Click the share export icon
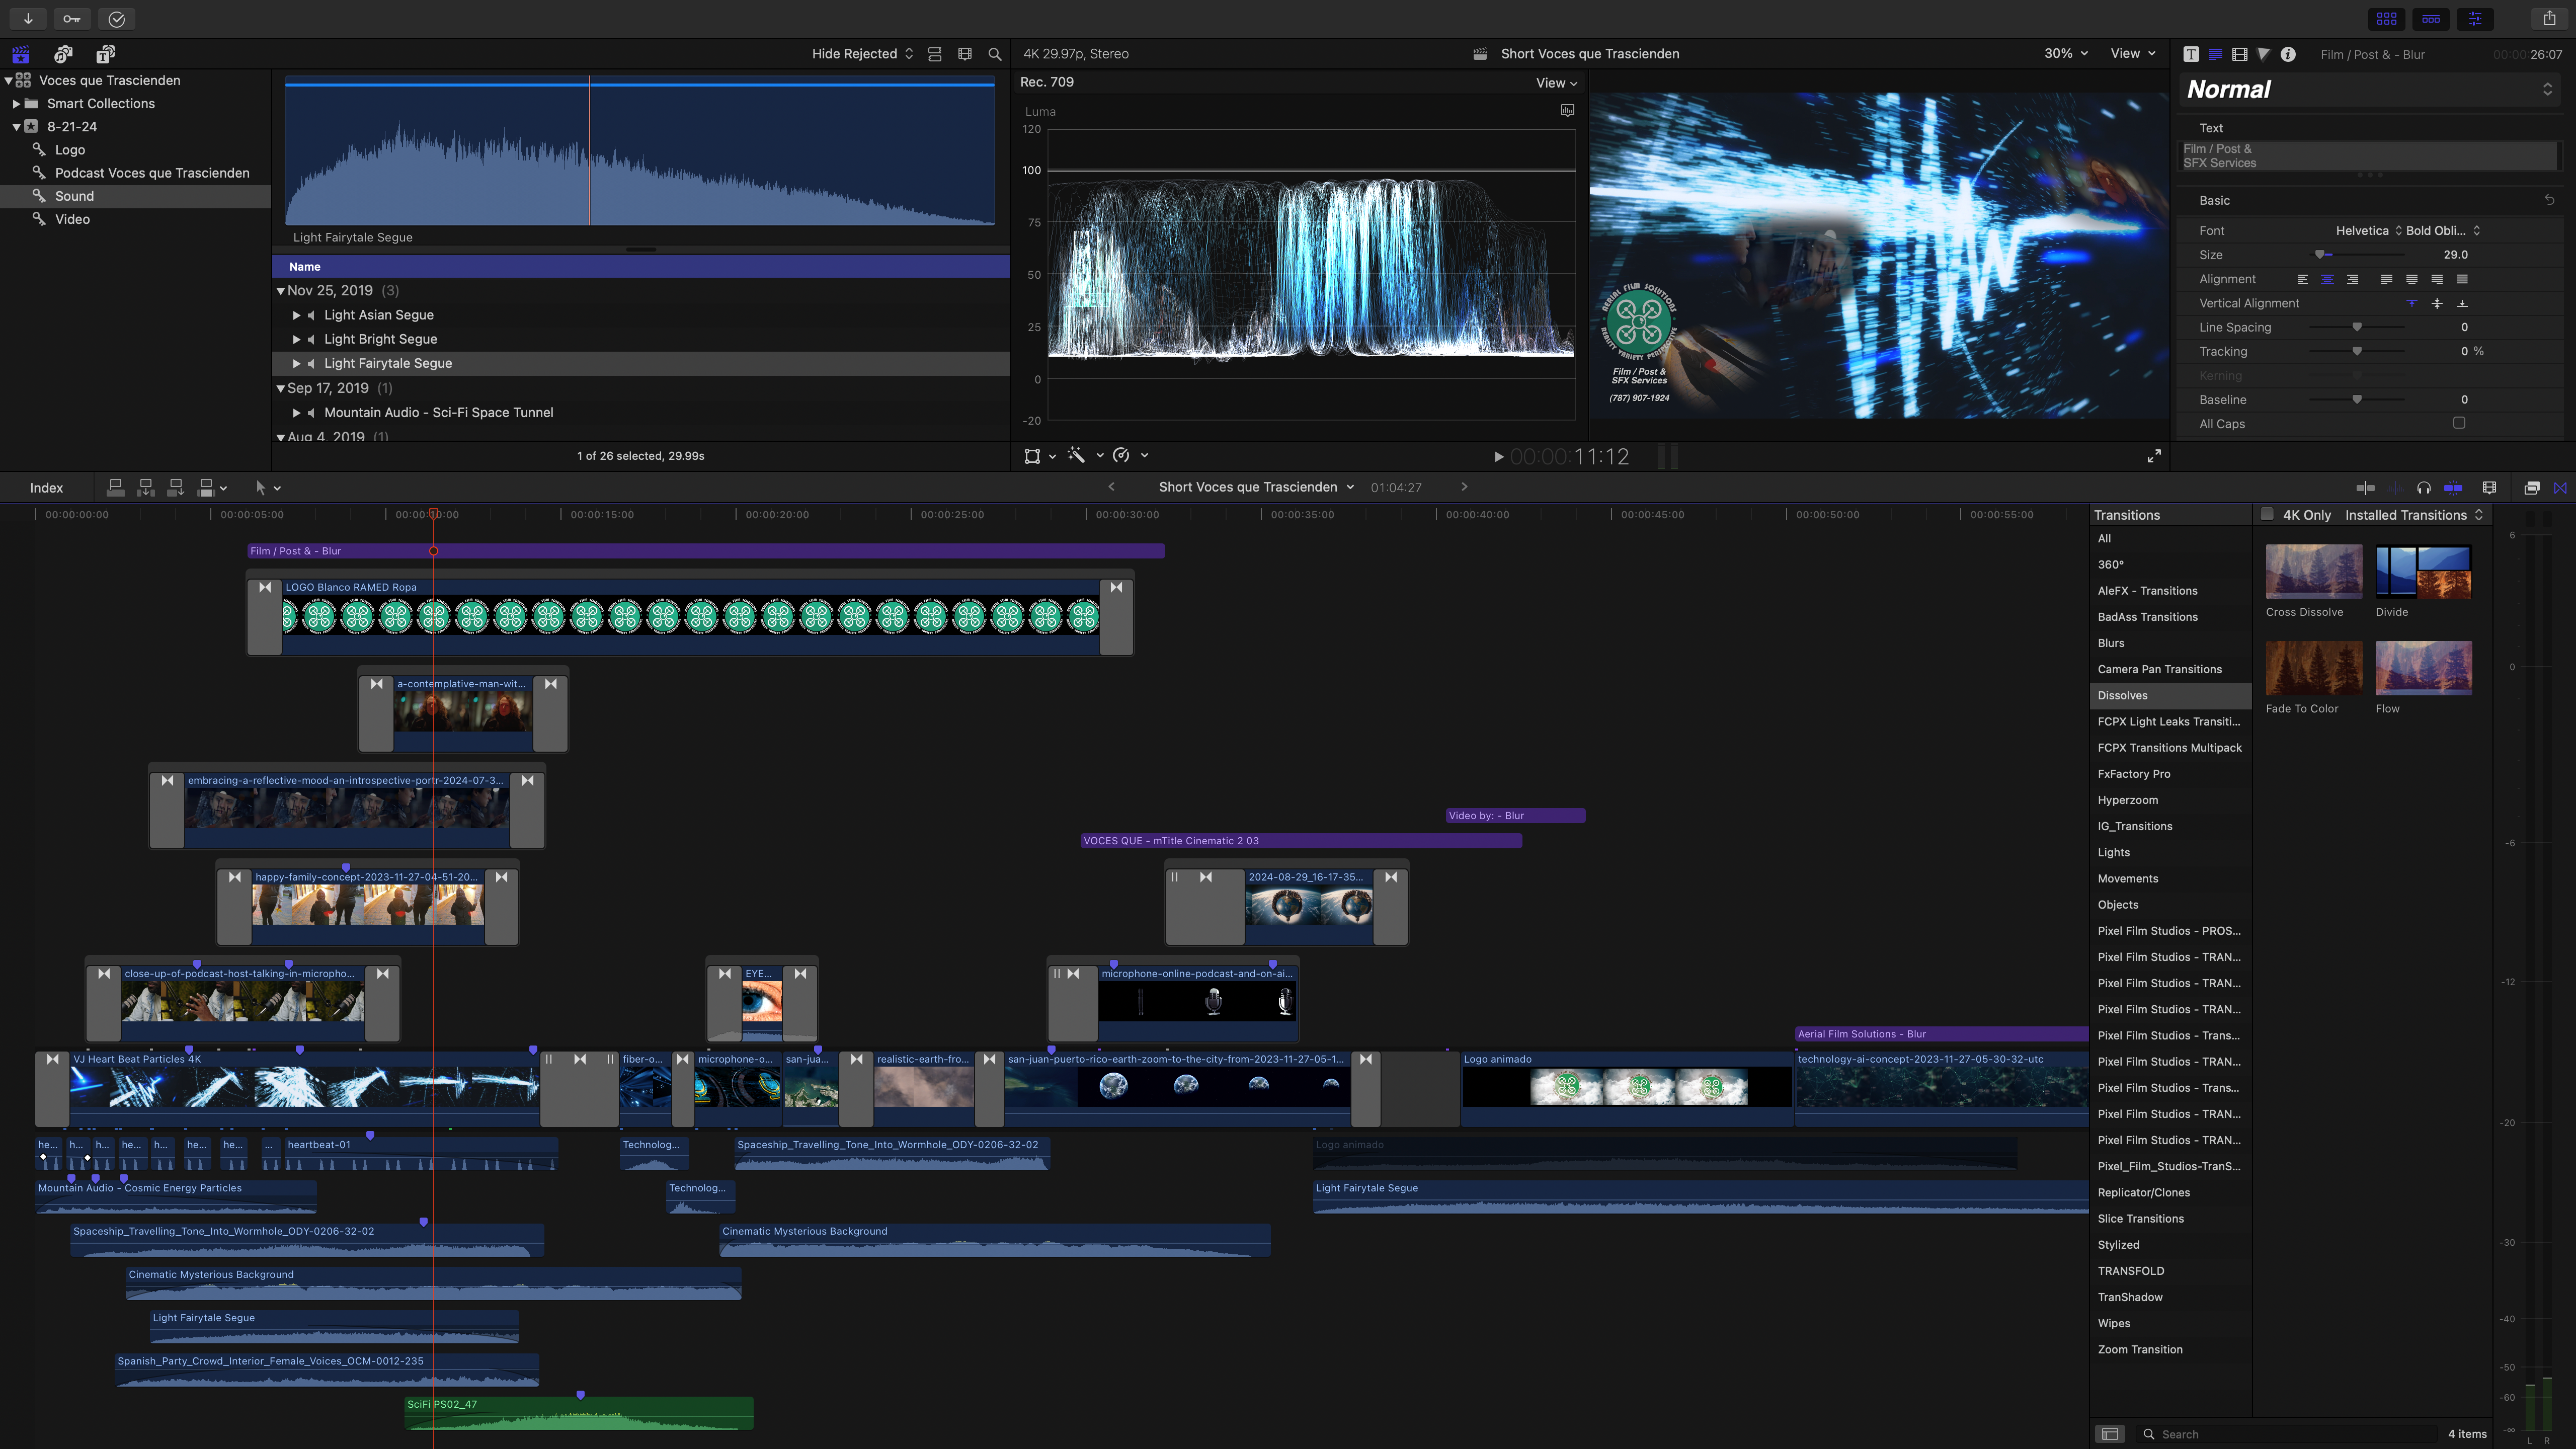This screenshot has width=2576, height=1449. point(2549,19)
